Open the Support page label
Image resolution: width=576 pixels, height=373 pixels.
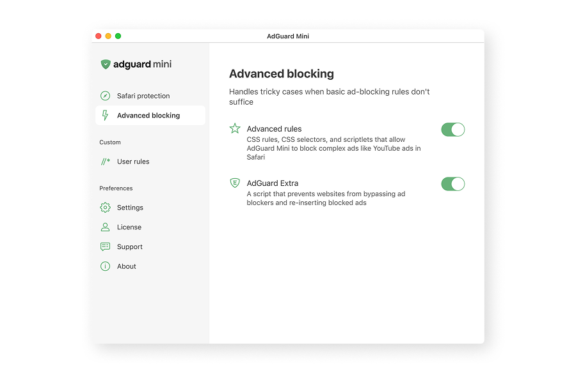(x=130, y=247)
